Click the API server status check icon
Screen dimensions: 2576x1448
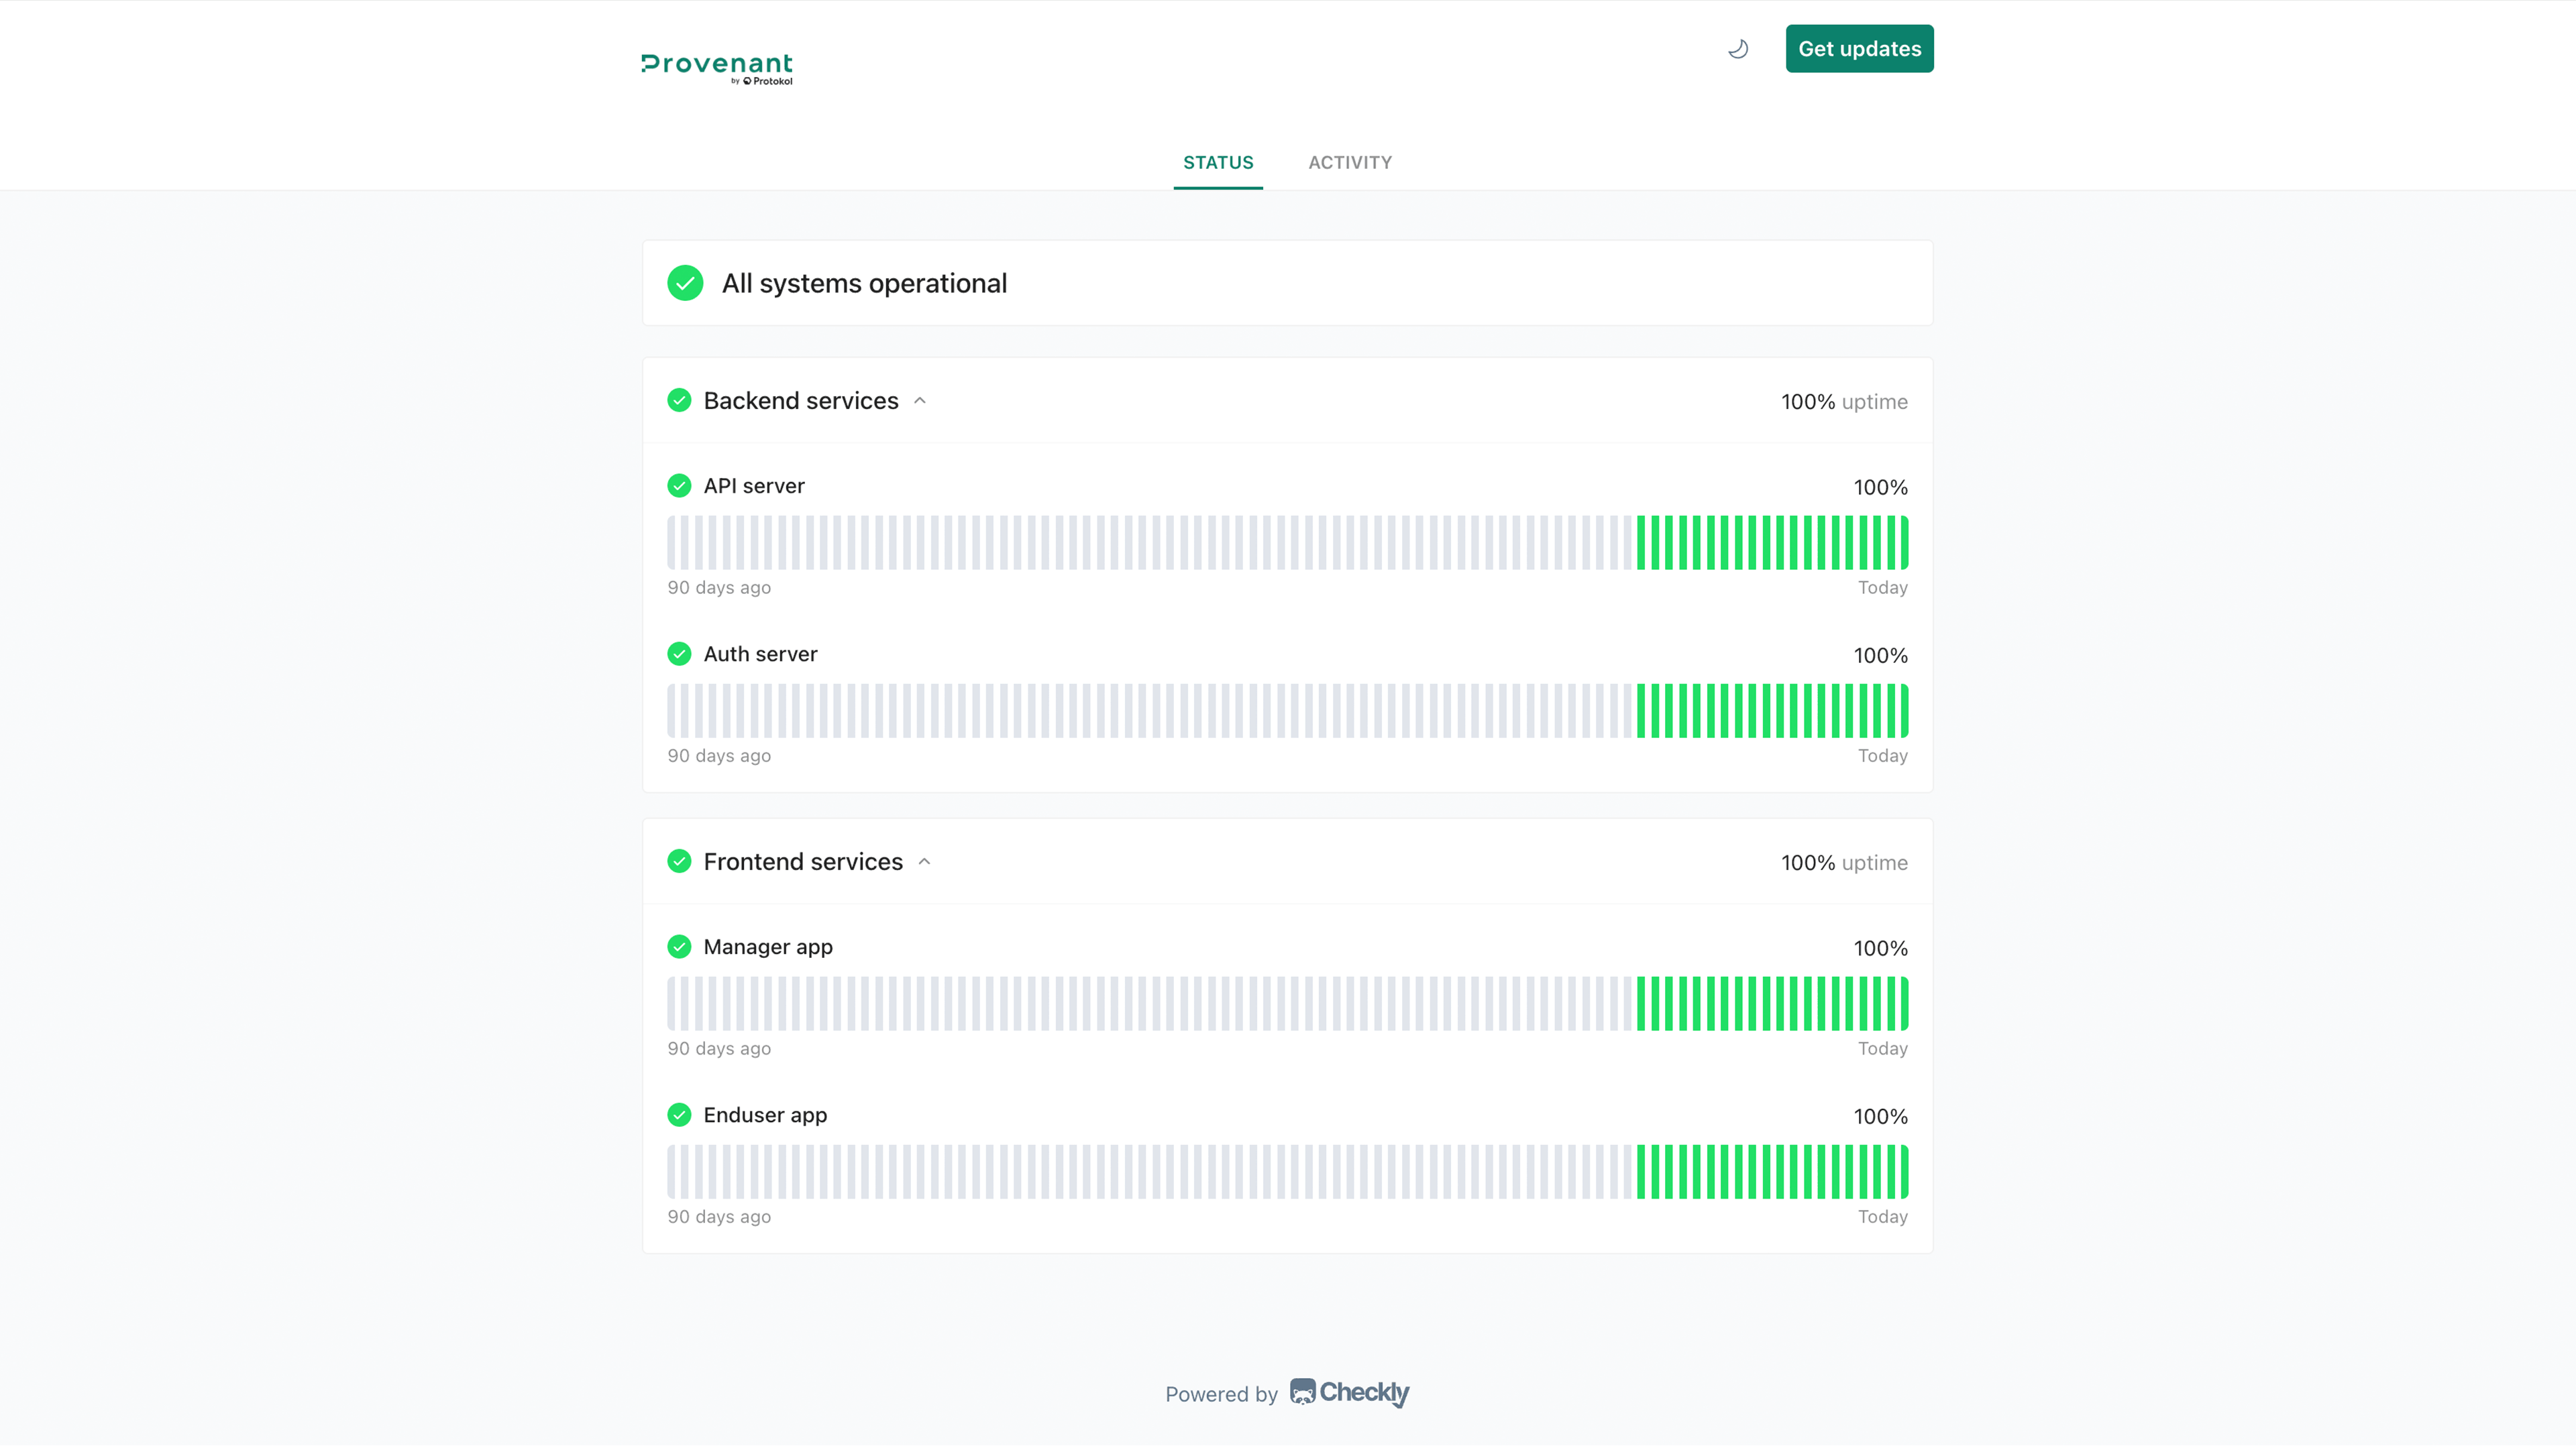pyautogui.click(x=679, y=485)
